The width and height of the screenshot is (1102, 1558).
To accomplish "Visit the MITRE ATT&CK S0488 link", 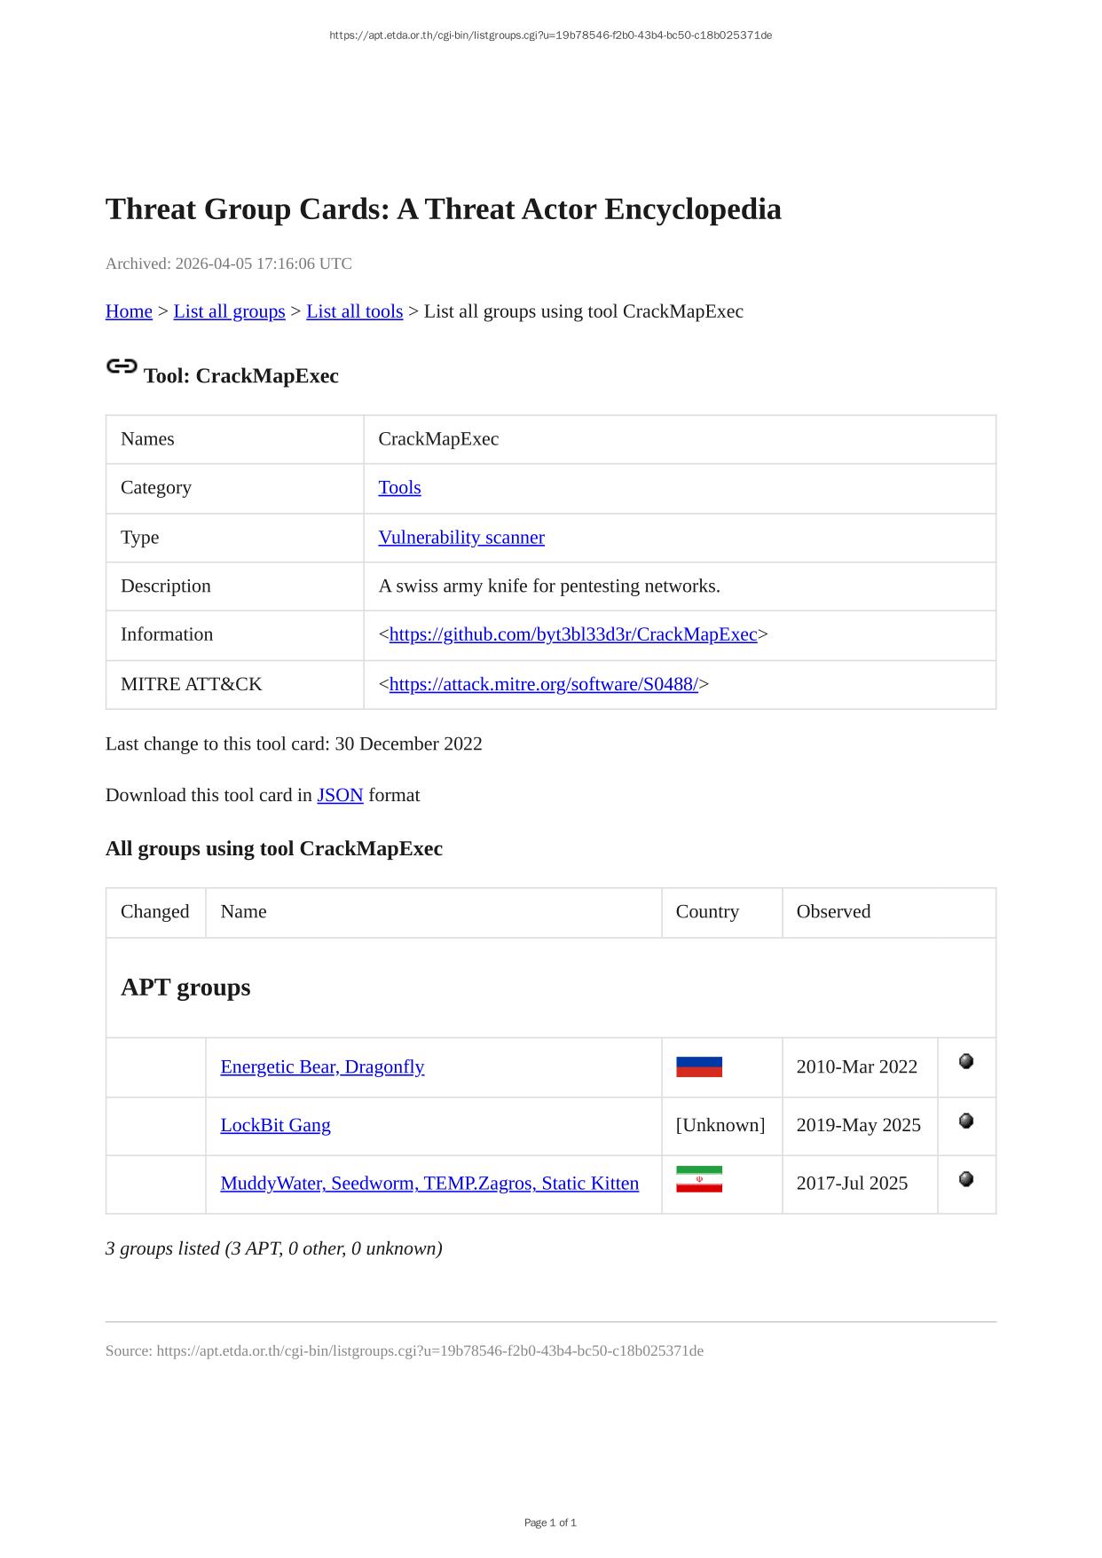I will click(543, 684).
